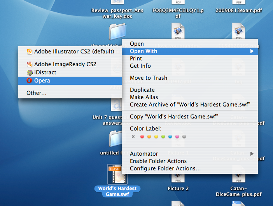Create Archive of World's Hardest Game.swf
Viewport: 273px width, 206px height.
pyautogui.click(x=190, y=105)
